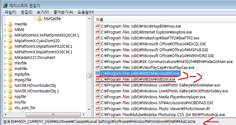Expand the mohfile tree node
Screen dimensions: 236x125
click(5, 69)
